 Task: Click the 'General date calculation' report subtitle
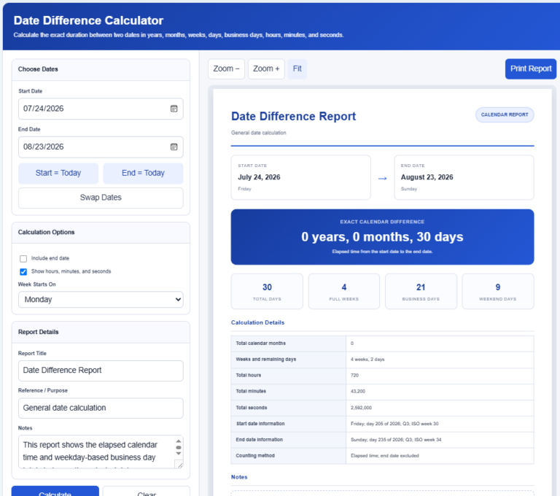coord(259,133)
